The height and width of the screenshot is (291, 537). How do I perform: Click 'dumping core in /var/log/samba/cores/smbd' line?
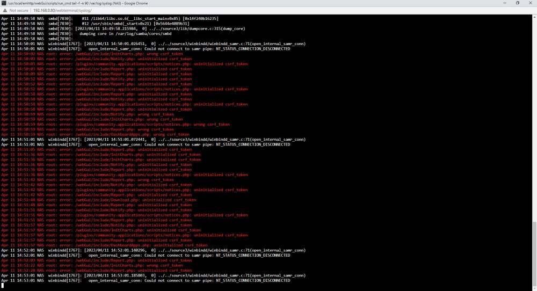pos(86,33)
